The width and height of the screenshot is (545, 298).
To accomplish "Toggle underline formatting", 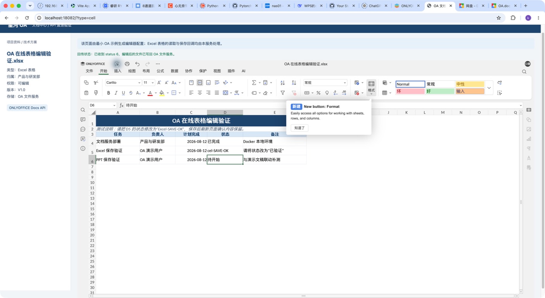I will (123, 93).
